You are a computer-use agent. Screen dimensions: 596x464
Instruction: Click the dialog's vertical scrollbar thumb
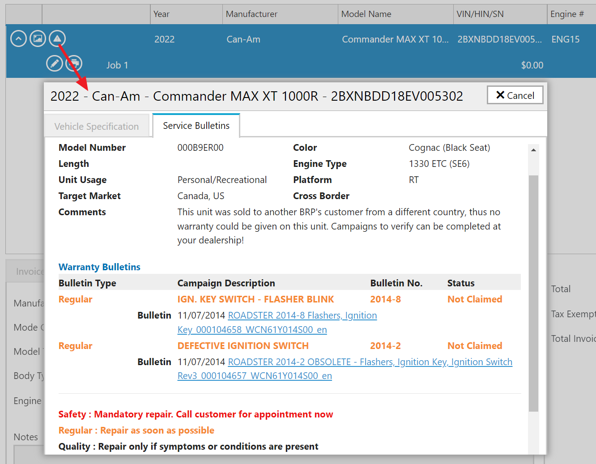533,293
